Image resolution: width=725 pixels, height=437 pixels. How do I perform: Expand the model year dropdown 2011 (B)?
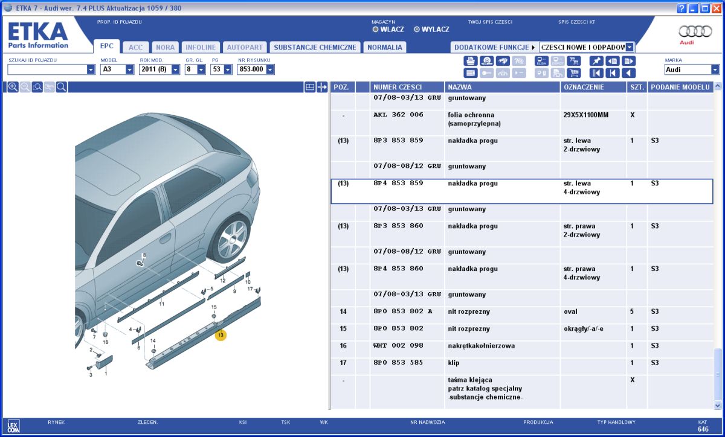tap(176, 69)
